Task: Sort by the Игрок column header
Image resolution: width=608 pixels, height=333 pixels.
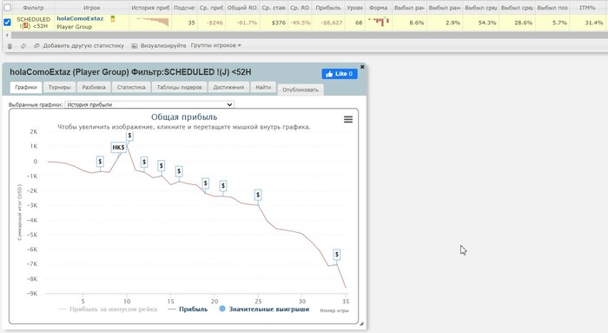Action: click(x=91, y=7)
